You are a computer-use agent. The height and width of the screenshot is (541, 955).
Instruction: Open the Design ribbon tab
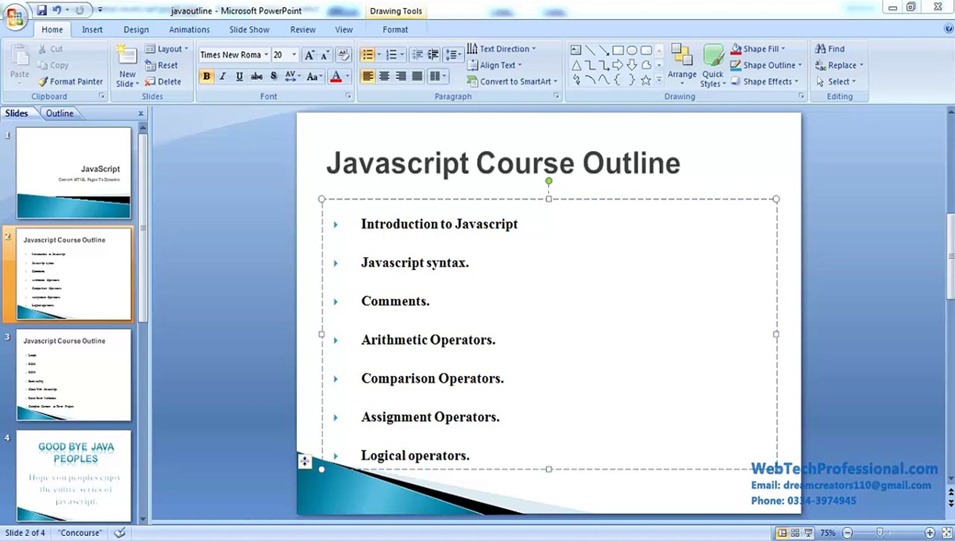pos(136,30)
